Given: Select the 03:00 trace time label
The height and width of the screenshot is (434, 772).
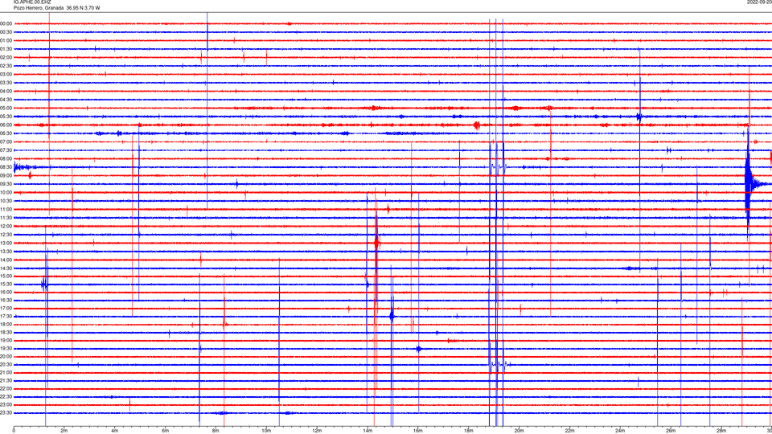Looking at the screenshot, I should pos(6,74).
